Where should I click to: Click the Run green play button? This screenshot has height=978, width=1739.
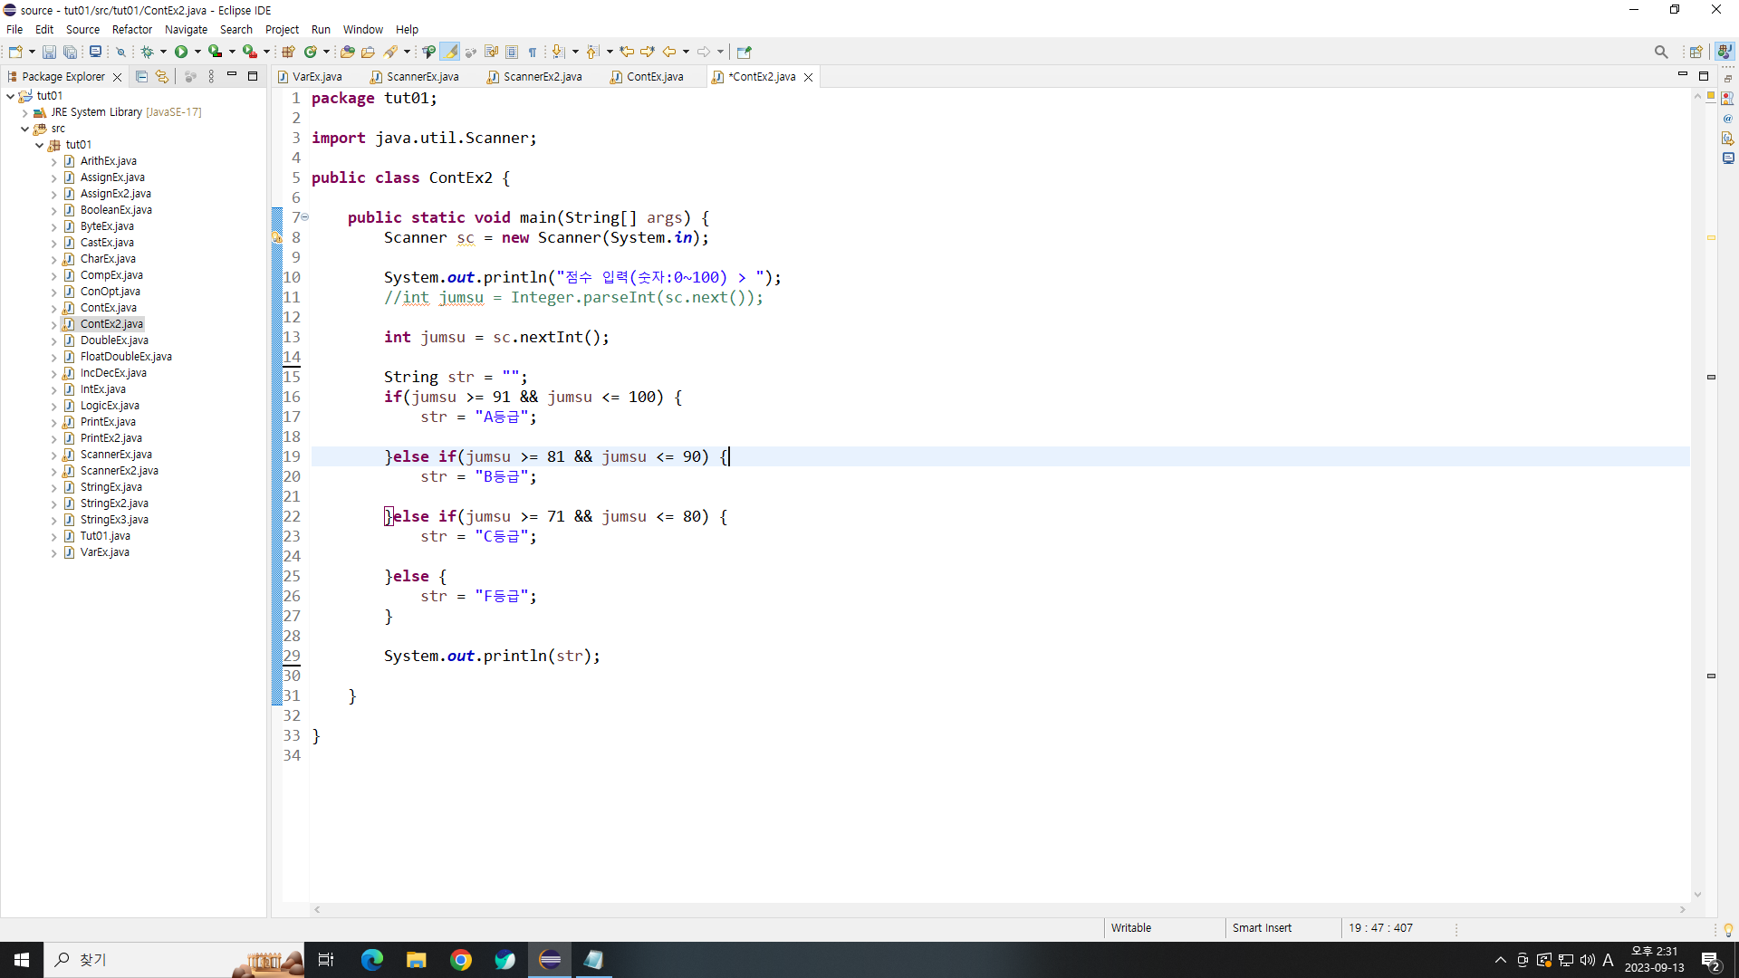181,52
